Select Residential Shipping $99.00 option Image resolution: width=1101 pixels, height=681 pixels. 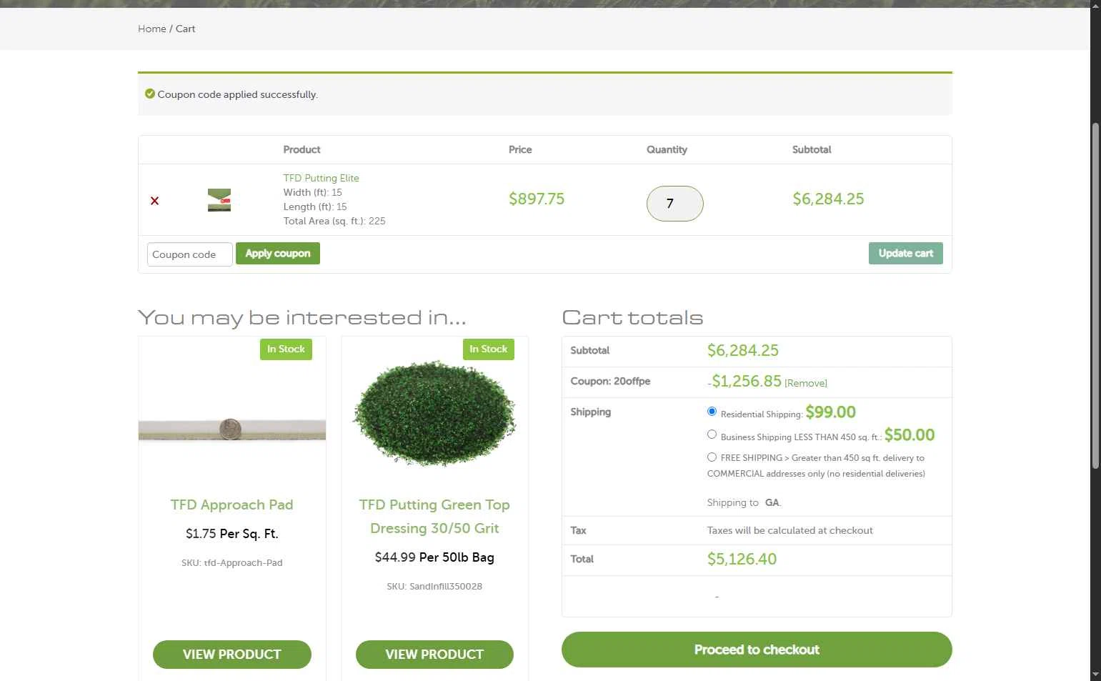click(x=712, y=412)
